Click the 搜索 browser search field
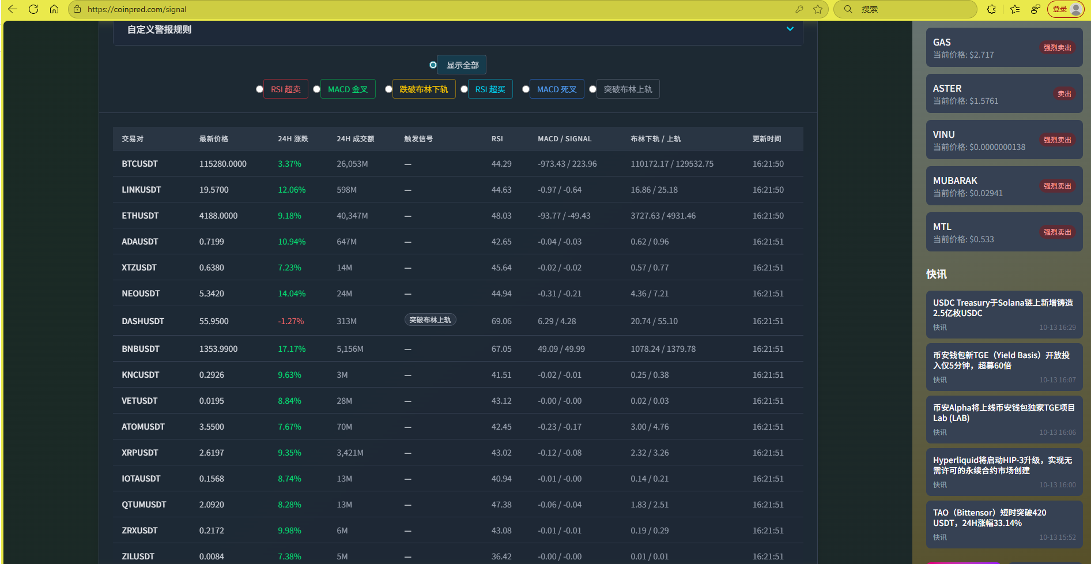1091x564 pixels. click(x=911, y=9)
